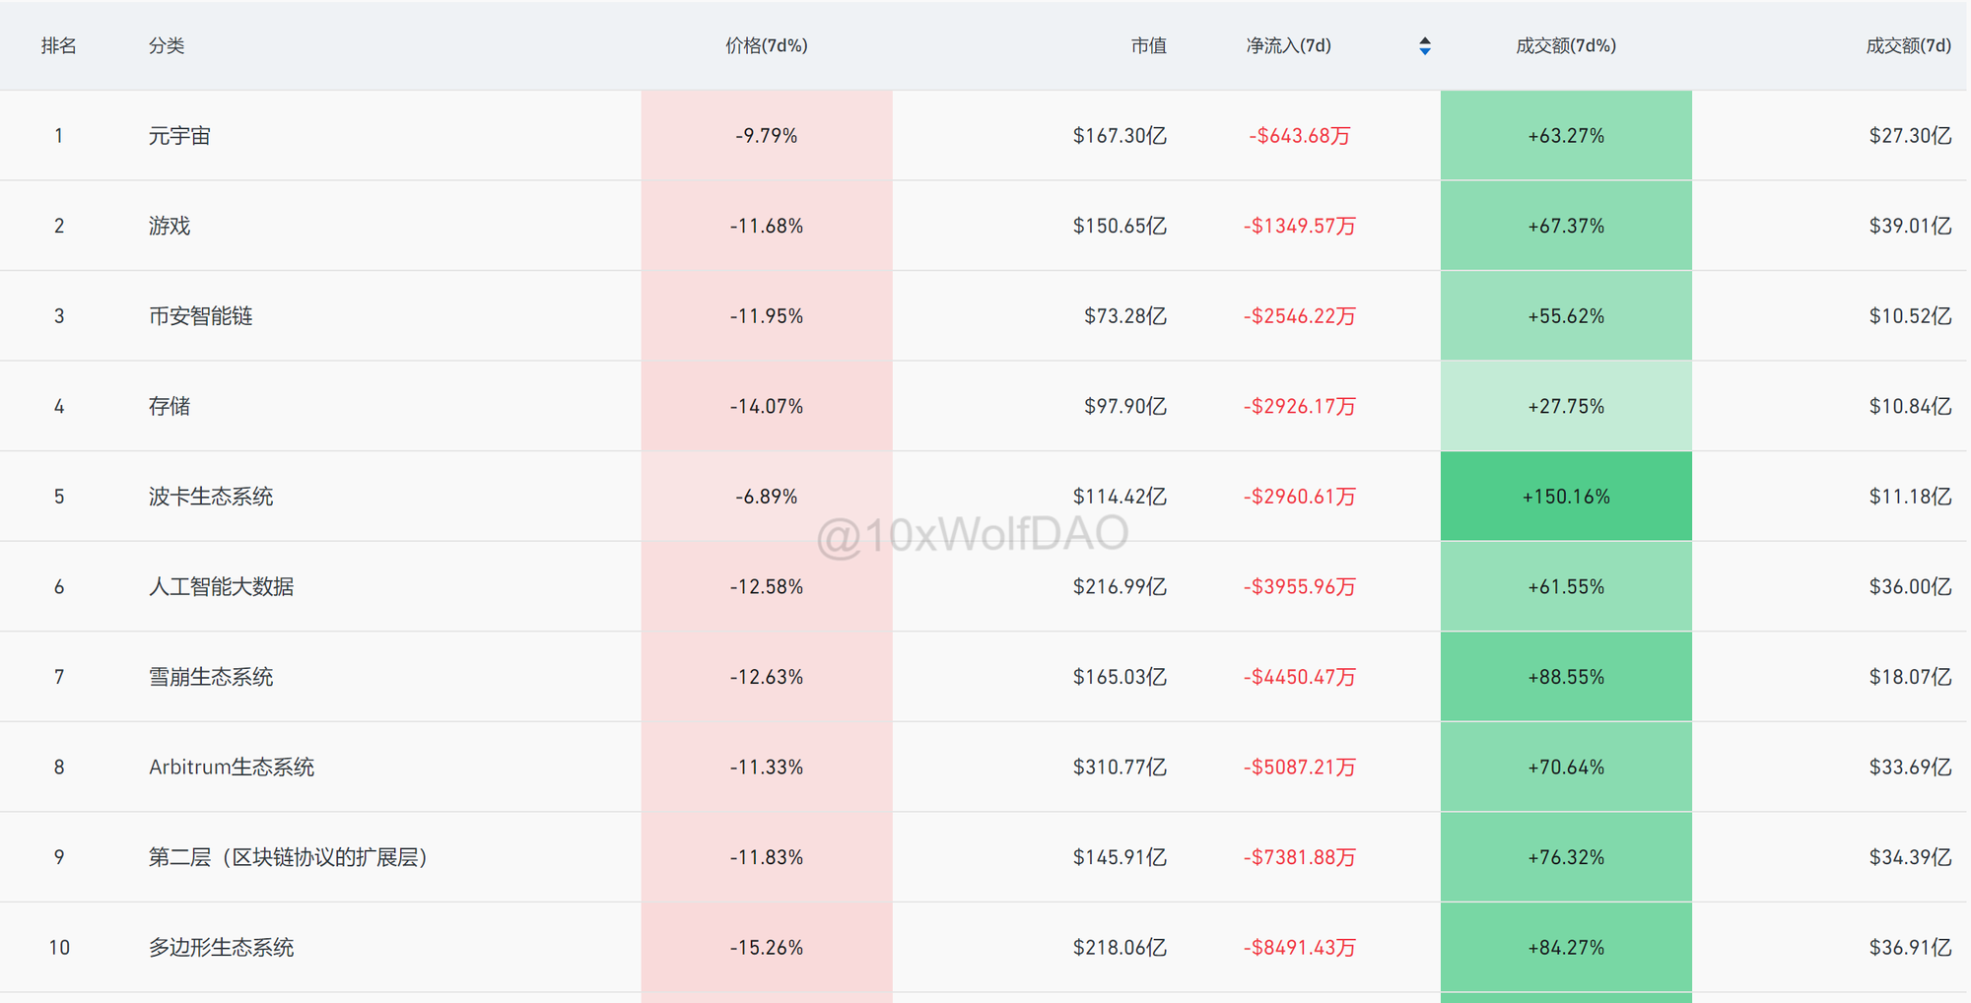This screenshot has height=1003, width=1971.
Task: Select price change -6.89% cell
Action: [767, 497]
